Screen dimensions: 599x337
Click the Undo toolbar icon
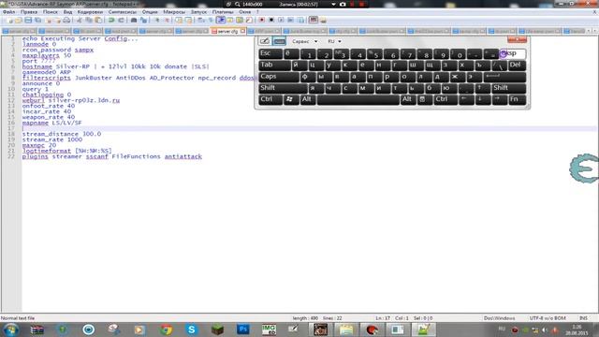coord(111,20)
